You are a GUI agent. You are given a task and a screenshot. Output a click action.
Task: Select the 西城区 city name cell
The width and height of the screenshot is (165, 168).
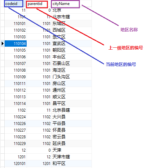[72, 30]
